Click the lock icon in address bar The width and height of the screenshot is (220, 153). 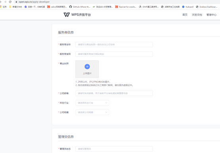click(x=16, y=2)
